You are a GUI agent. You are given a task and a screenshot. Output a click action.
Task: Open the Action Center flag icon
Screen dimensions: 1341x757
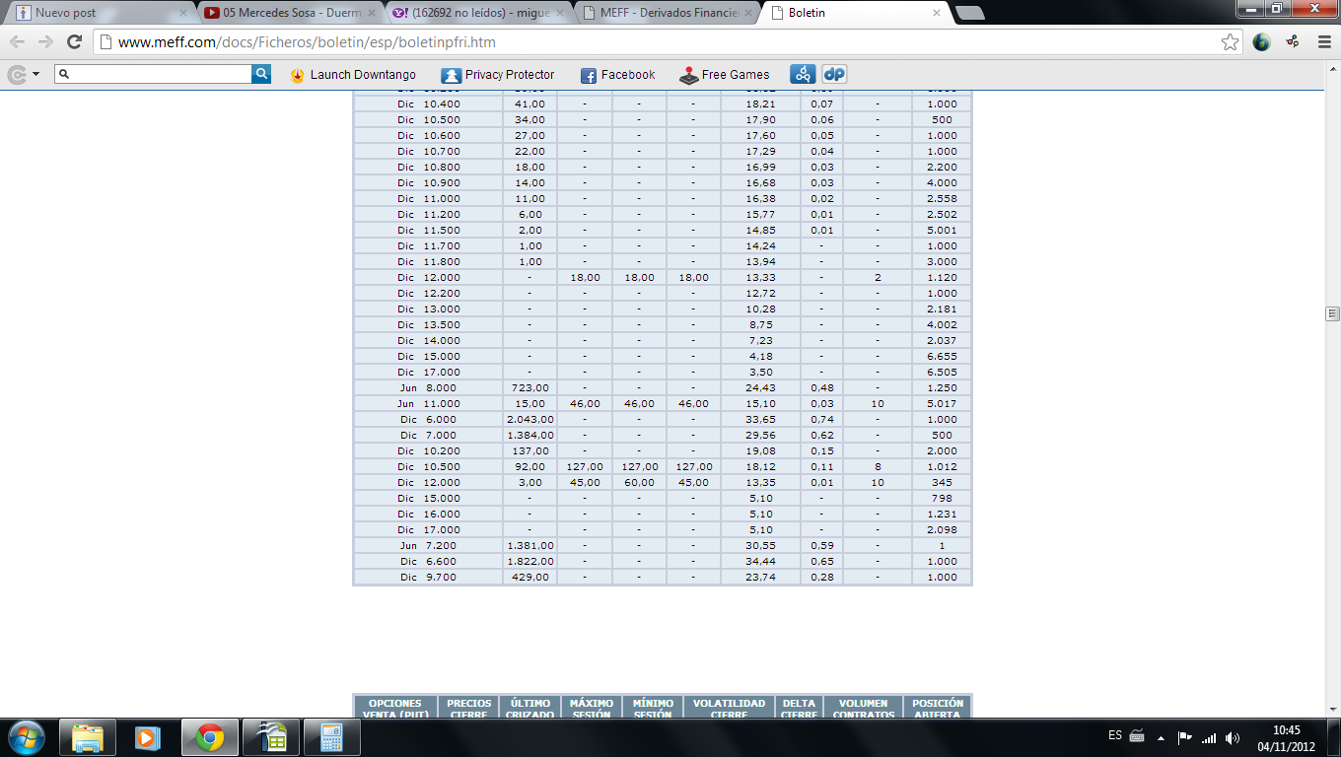coord(1185,737)
